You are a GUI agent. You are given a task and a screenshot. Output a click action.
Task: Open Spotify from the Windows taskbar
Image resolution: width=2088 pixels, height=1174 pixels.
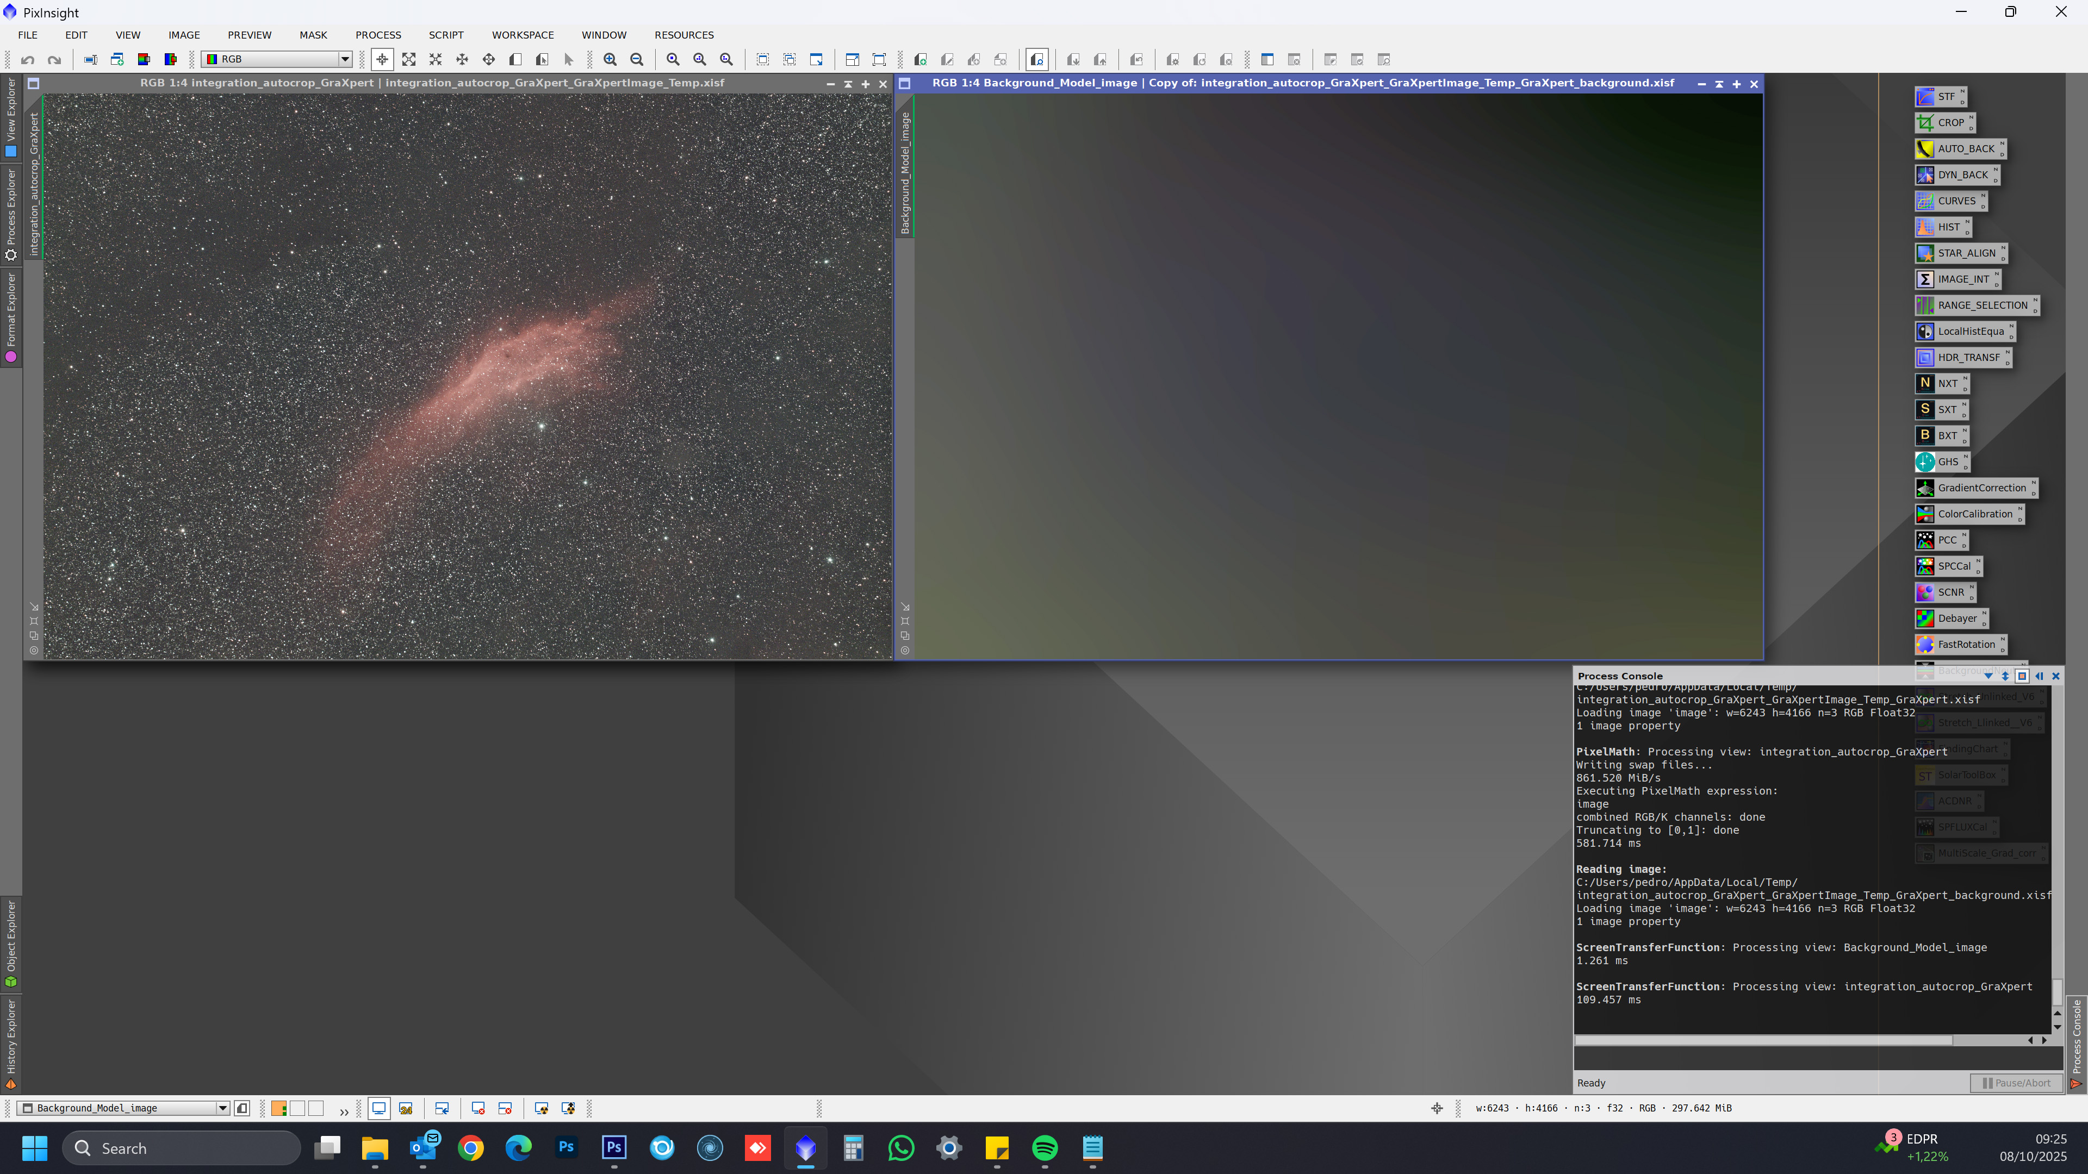click(x=1045, y=1148)
